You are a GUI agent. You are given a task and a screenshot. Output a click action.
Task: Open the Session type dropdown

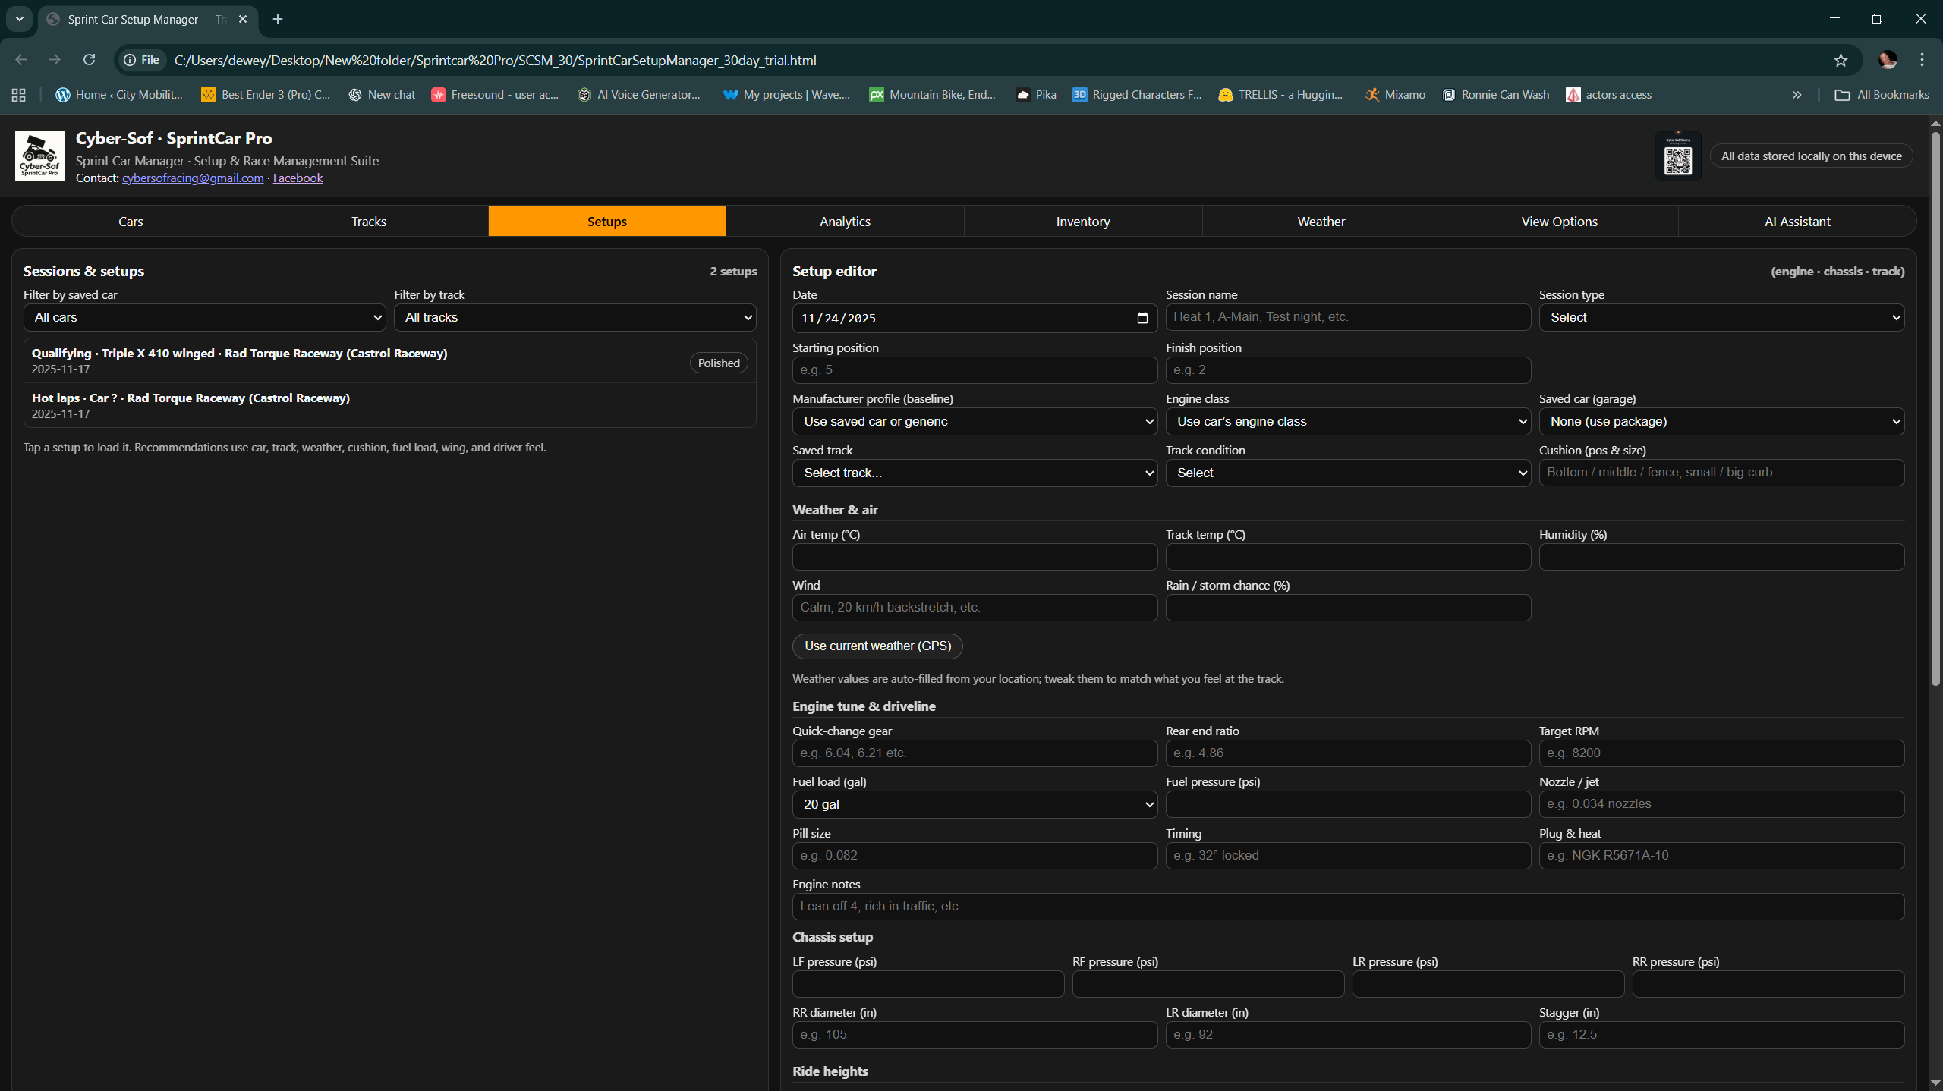point(1721,317)
